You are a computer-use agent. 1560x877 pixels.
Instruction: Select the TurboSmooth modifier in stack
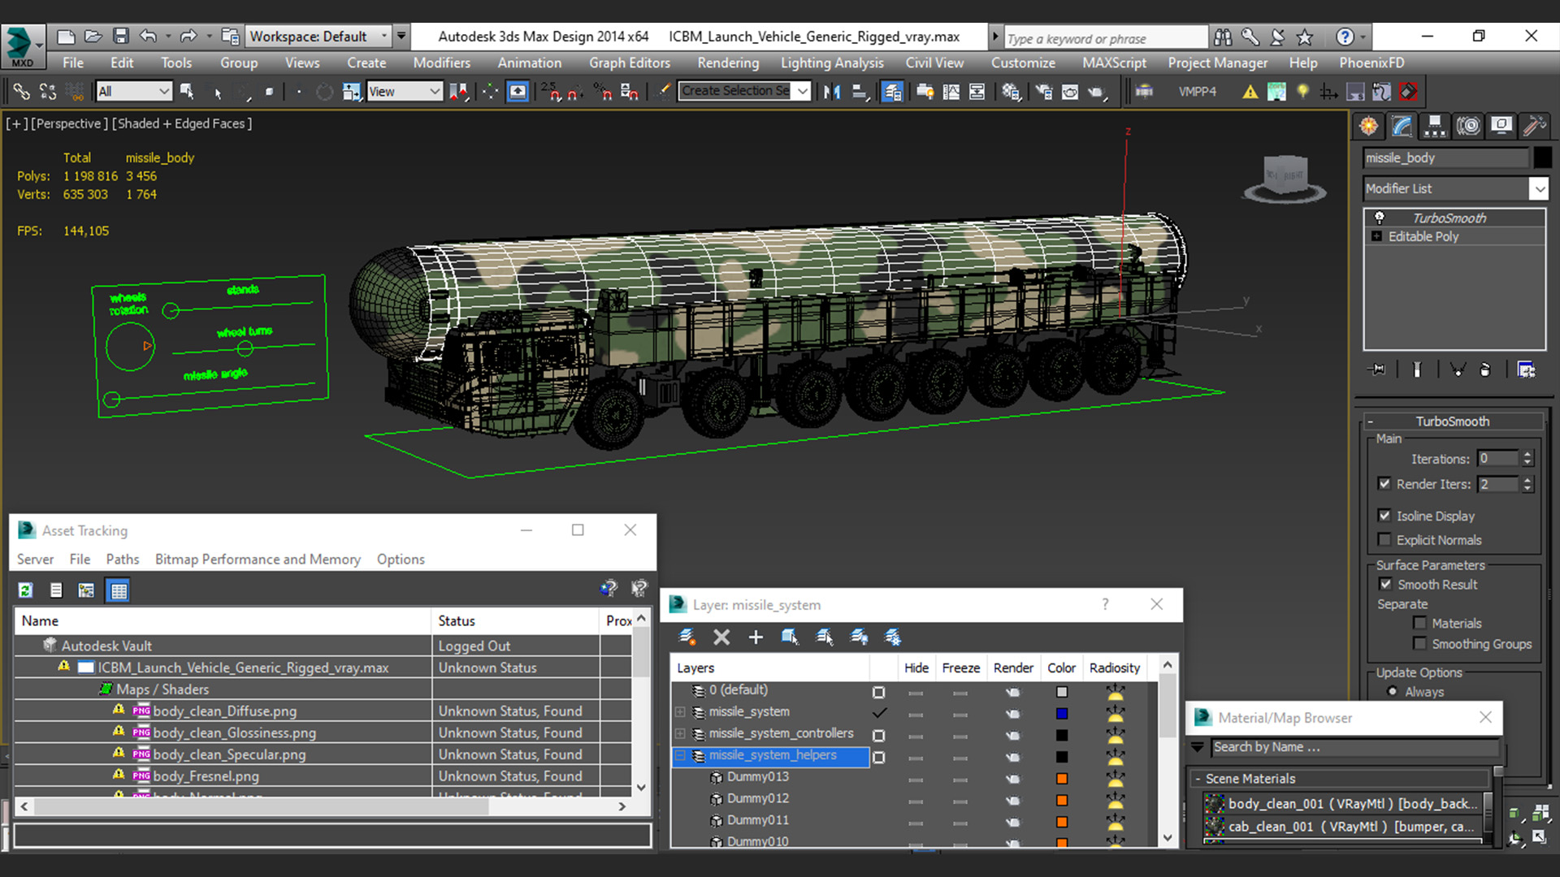click(1449, 218)
